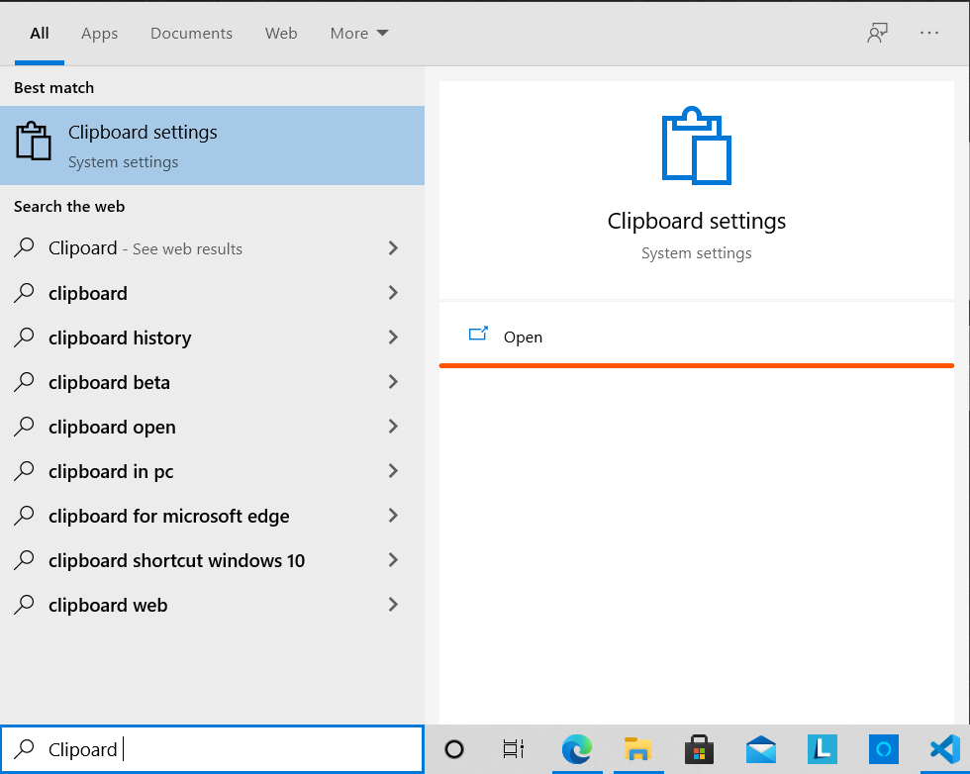Open the feedback icon in search header
Image resolution: width=970 pixels, height=774 pixels.
point(877,33)
